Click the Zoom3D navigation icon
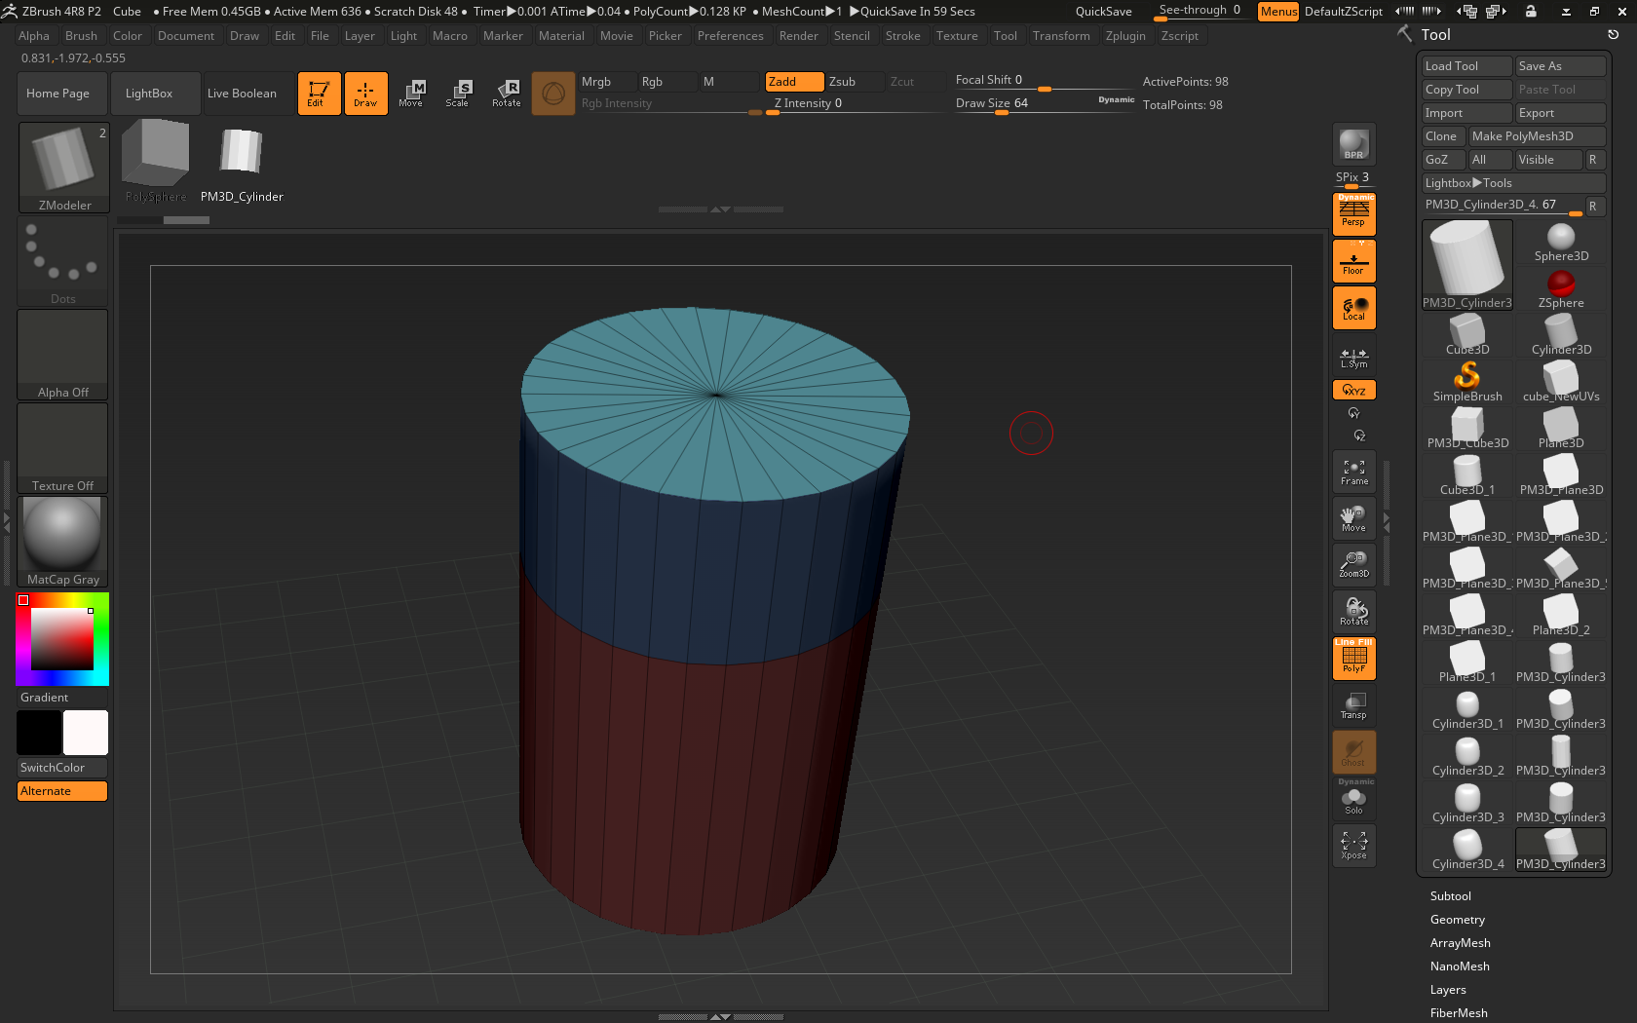The image size is (1637, 1023). [x=1353, y=565]
